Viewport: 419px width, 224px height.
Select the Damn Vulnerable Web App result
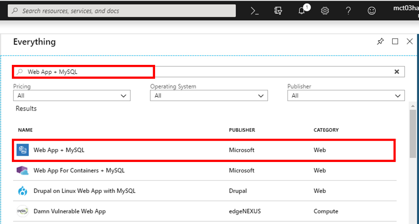pos(205,211)
